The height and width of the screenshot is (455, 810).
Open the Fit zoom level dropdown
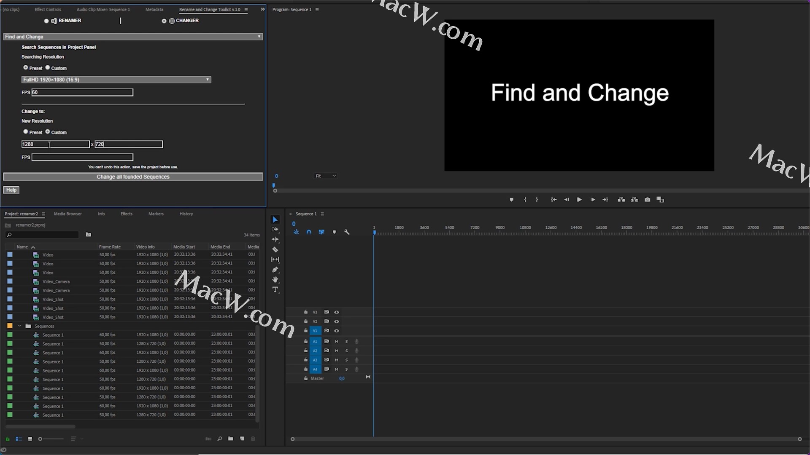tap(325, 176)
